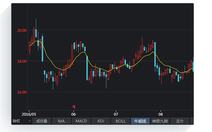
Task: Click the partially visible tab after 主力
Action: [x=192, y=121]
